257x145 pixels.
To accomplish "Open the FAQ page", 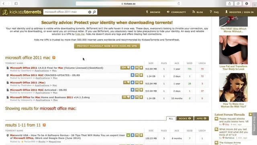I will pyautogui.click(x=214, y=12).
